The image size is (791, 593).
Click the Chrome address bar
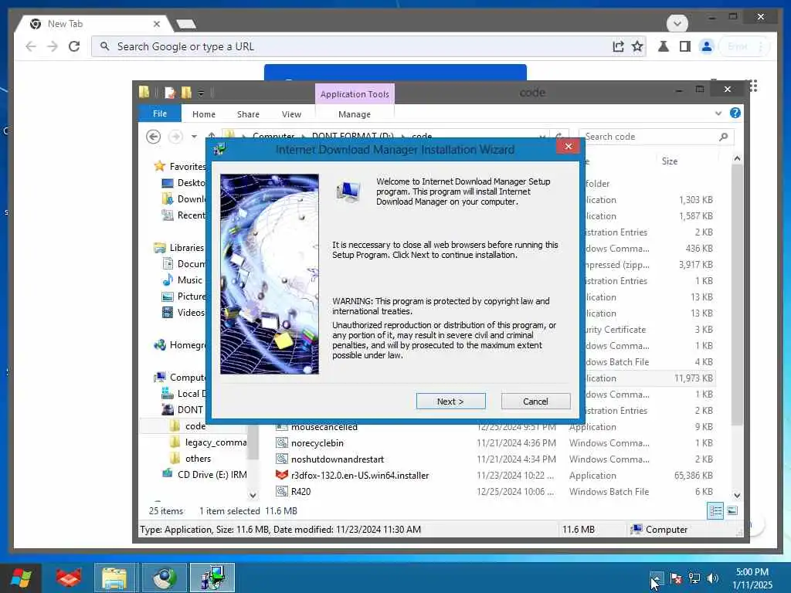click(353, 46)
